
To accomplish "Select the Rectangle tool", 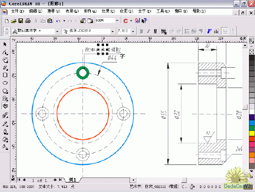I will [5, 75].
